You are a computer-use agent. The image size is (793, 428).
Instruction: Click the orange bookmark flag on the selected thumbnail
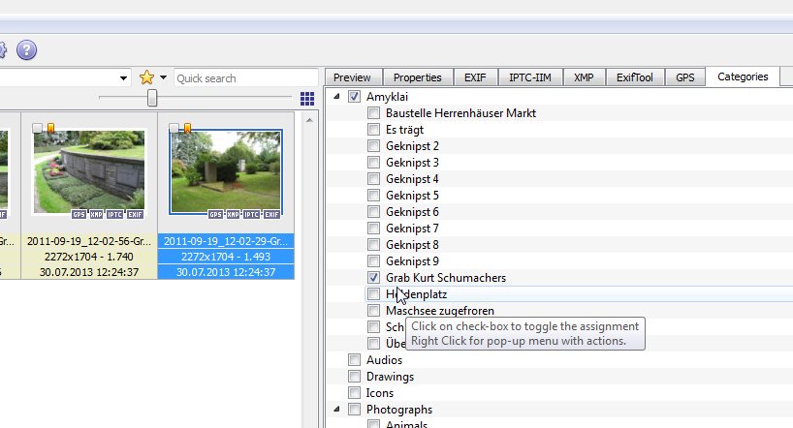(187, 128)
